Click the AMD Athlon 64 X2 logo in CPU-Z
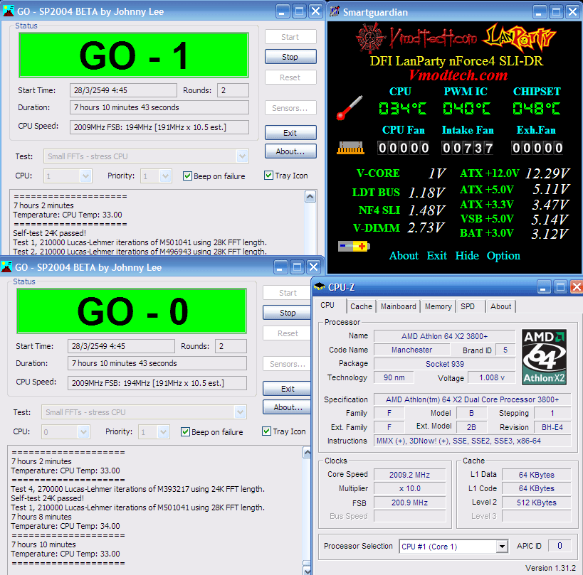This screenshot has height=575, width=583. pyautogui.click(x=545, y=357)
